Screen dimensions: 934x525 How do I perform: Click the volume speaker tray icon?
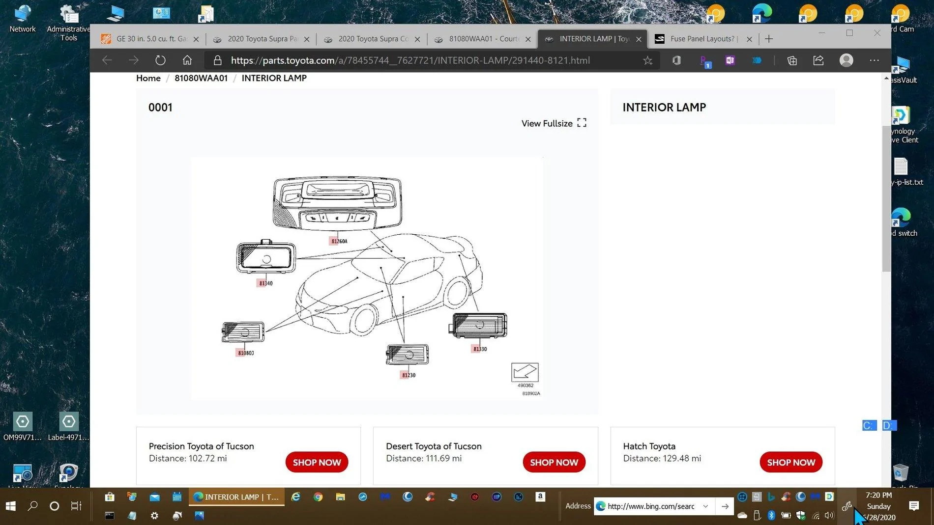coord(830,515)
